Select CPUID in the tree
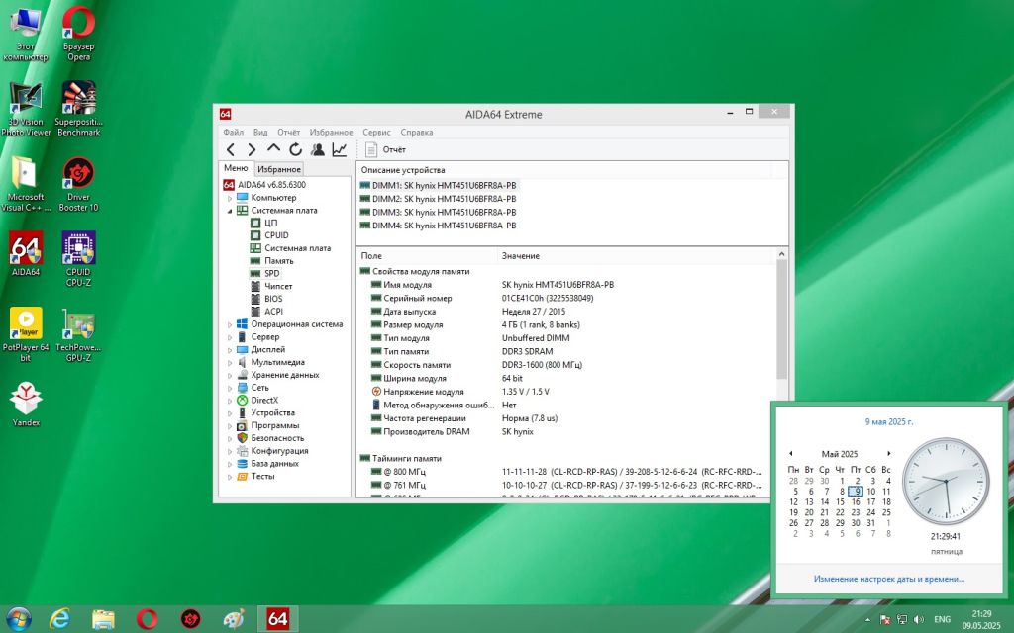 coord(276,235)
